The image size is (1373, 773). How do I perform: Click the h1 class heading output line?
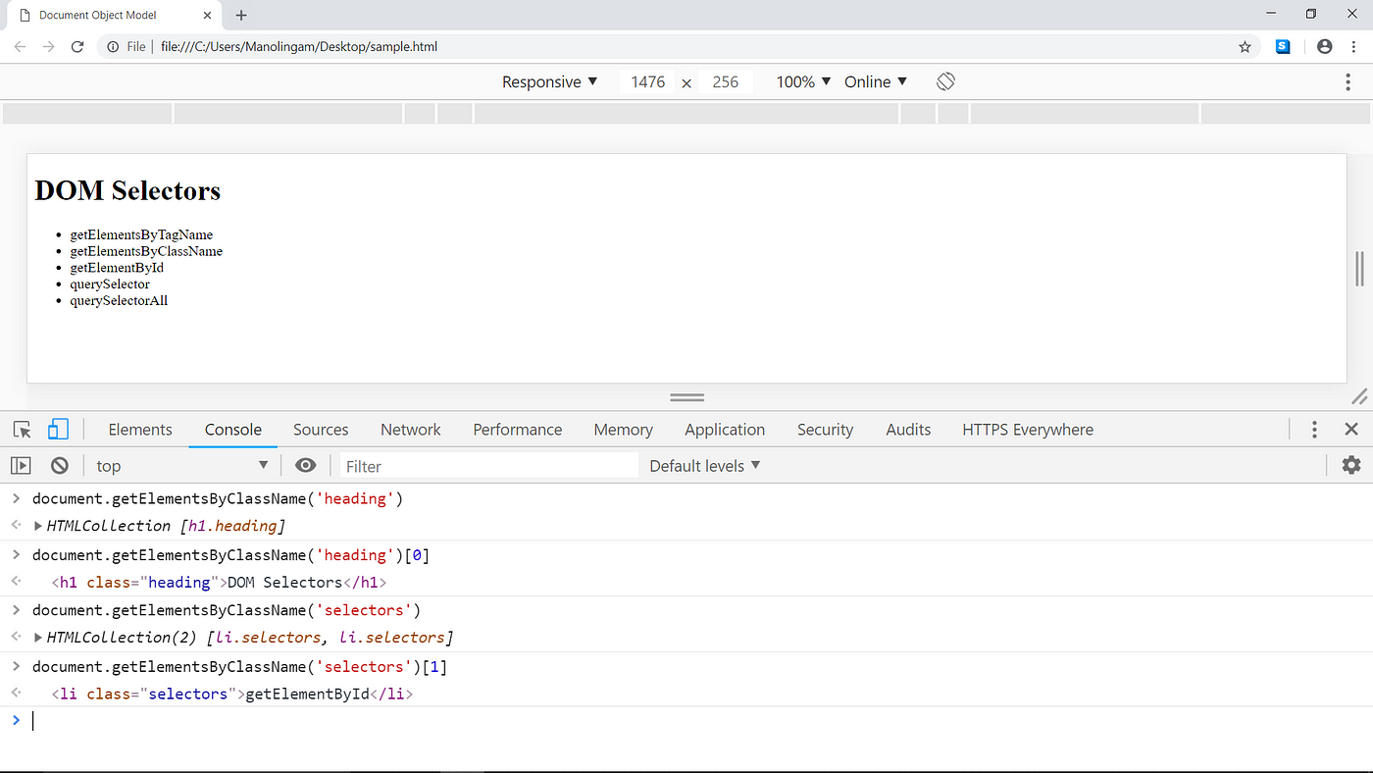(x=219, y=583)
